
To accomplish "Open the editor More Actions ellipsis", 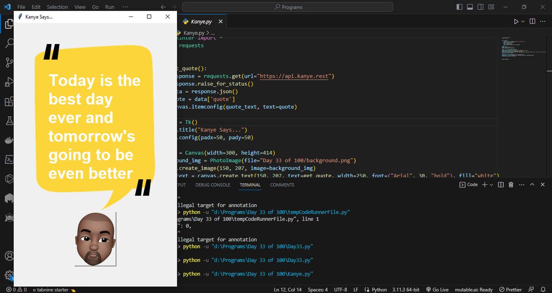I will [543, 22].
